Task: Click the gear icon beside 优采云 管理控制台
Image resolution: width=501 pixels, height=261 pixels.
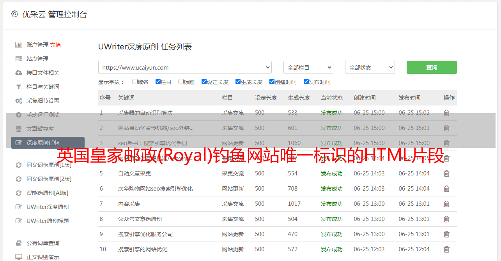Action: point(14,14)
